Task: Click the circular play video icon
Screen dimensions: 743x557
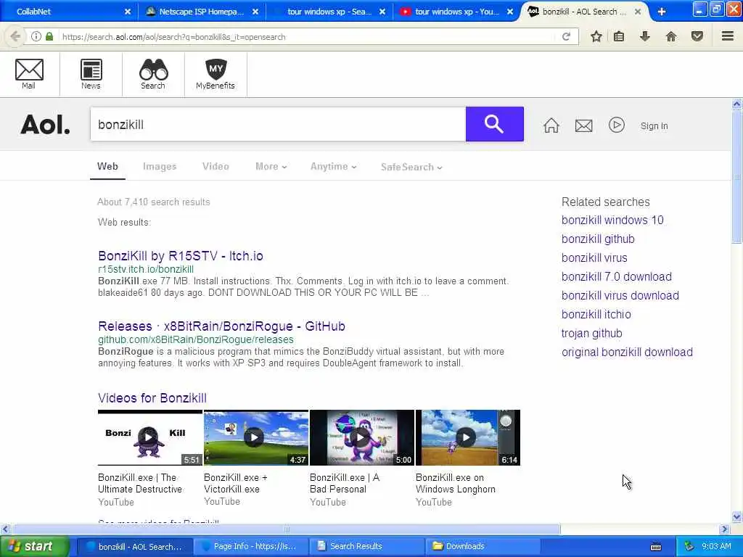Action: [x=617, y=125]
